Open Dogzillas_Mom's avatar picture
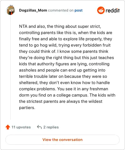125x150 pixels. pyautogui.click(x=11, y=10)
